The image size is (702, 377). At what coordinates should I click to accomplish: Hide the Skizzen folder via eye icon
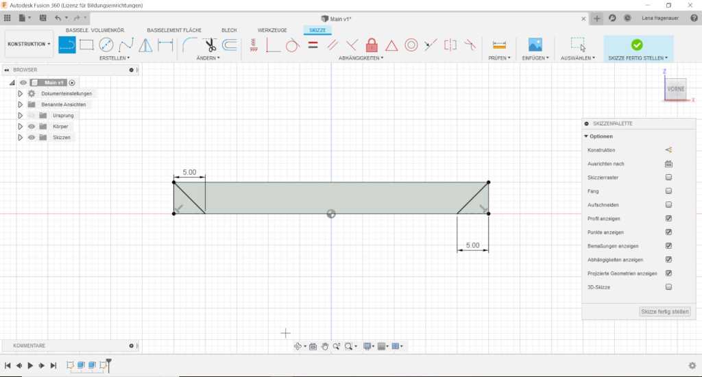click(32, 138)
